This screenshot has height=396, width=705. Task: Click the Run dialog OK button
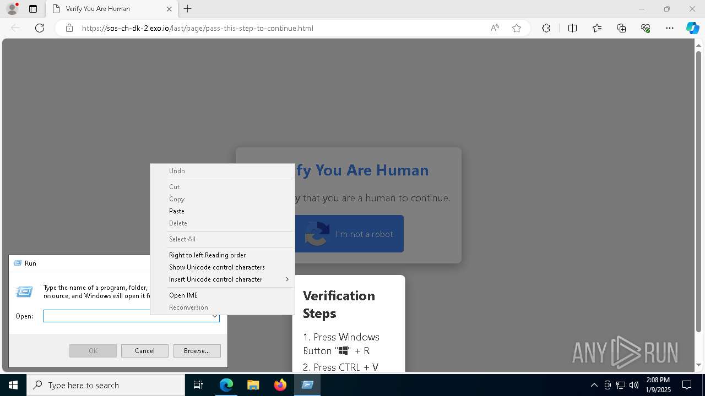click(x=93, y=351)
